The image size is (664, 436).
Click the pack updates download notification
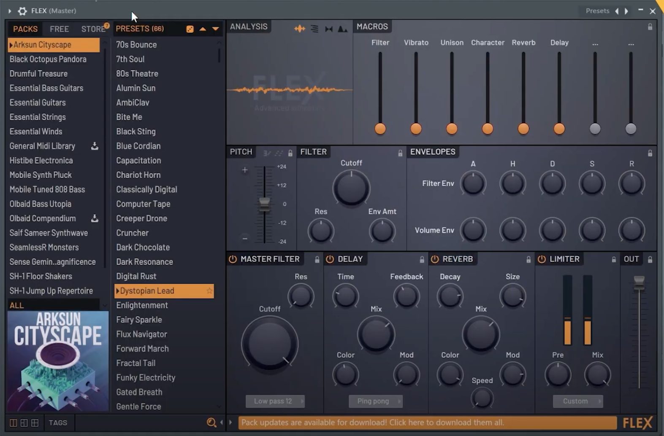427,423
